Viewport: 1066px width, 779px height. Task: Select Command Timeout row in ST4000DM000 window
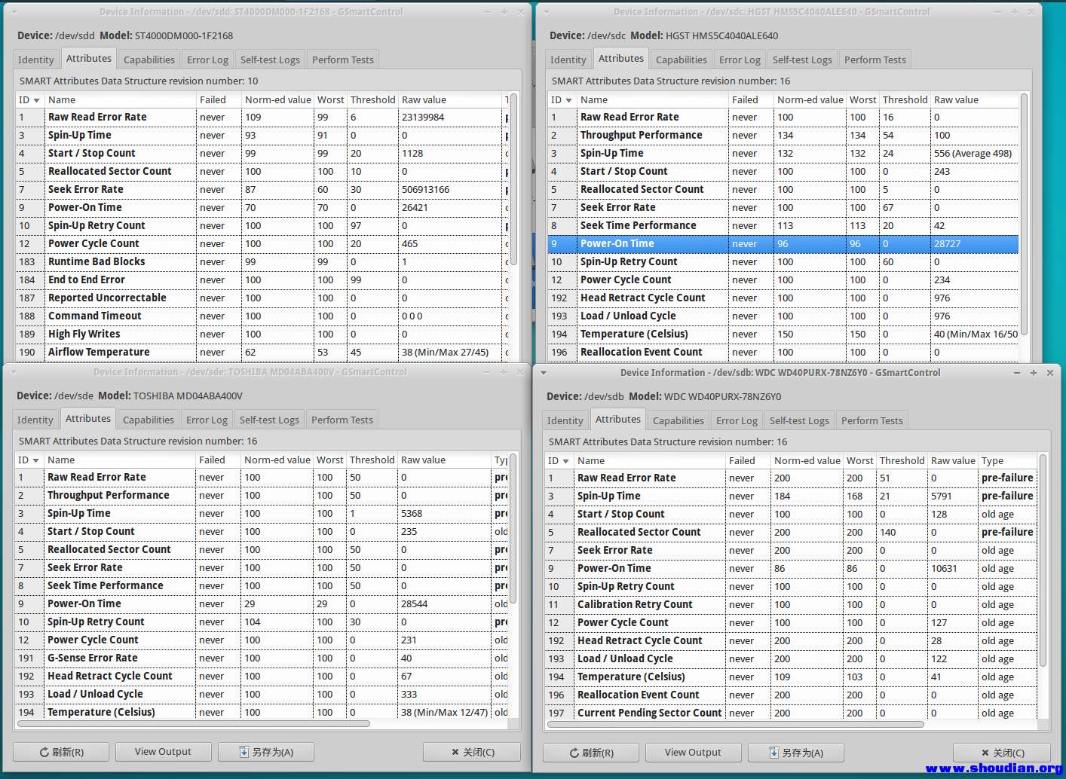coord(262,316)
